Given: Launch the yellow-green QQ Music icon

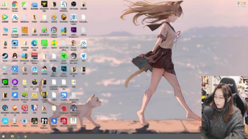Looking at the screenshot, I should tap(54, 43).
